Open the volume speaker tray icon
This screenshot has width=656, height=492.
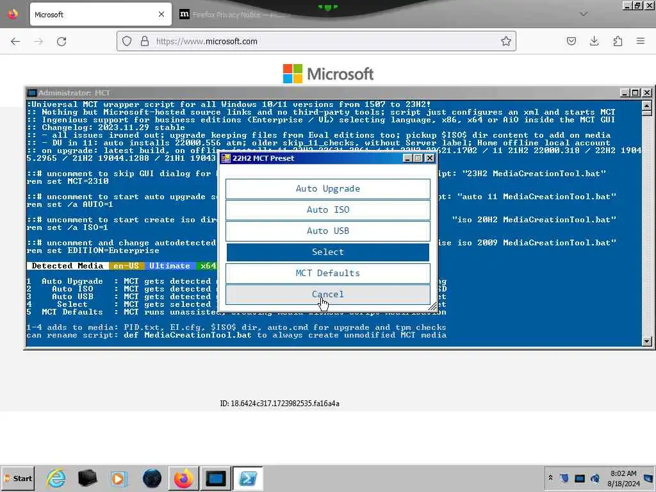[x=595, y=478]
